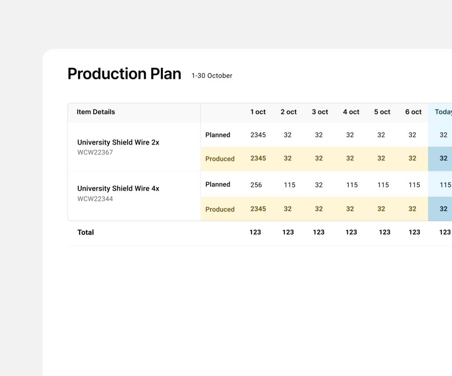Screen dimensions: 452x376
Task: Click the Total row label
Action: [x=86, y=232]
